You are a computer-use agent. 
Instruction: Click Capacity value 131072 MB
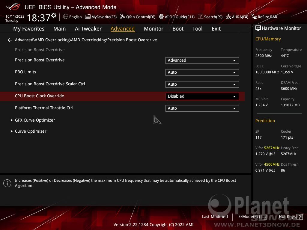[290, 105]
